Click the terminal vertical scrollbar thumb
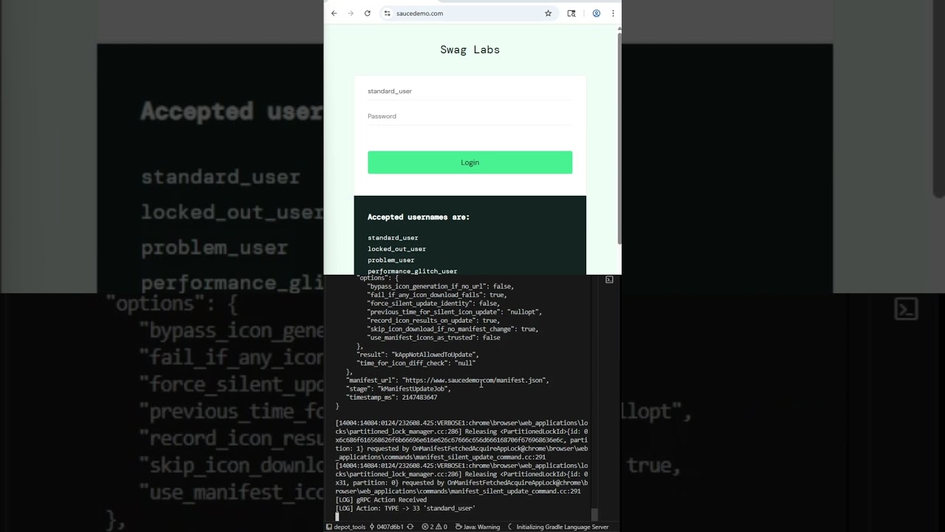The image size is (945, 532). (595, 515)
